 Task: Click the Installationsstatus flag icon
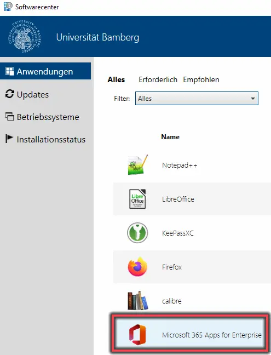click(9, 139)
